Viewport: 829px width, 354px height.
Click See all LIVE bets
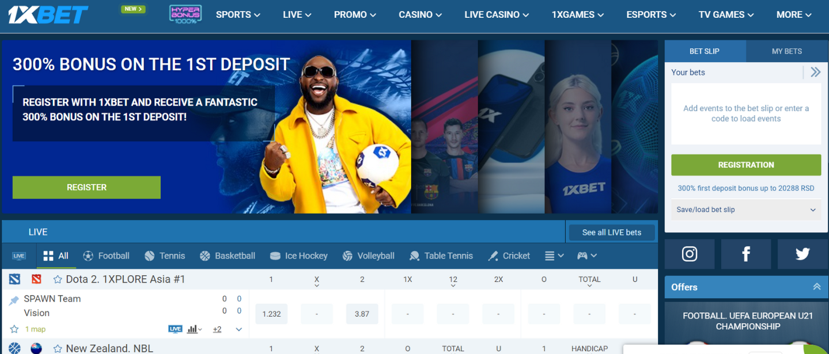point(611,232)
